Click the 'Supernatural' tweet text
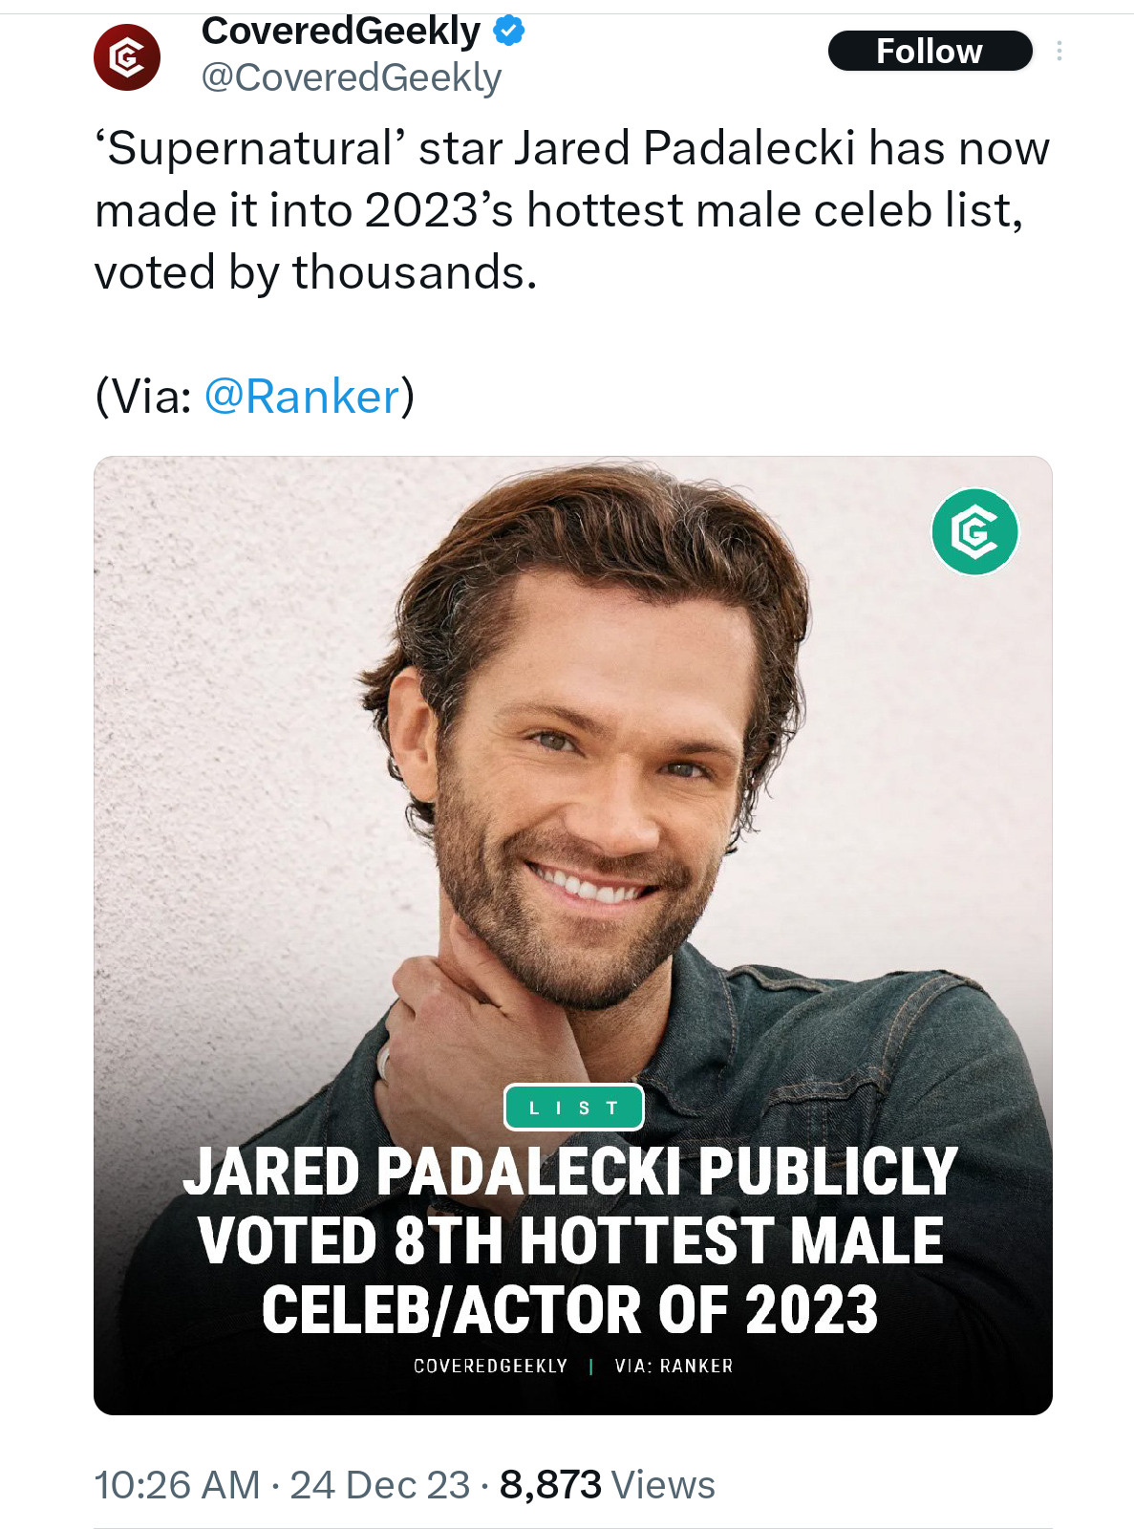 click(x=571, y=210)
